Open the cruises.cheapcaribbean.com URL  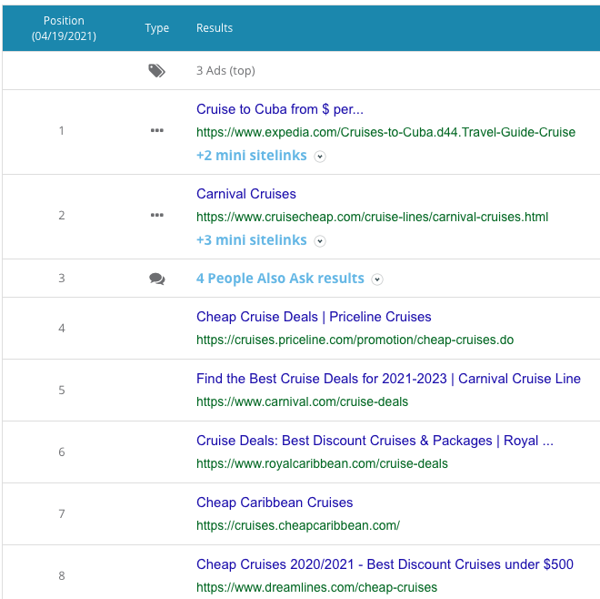click(x=298, y=525)
